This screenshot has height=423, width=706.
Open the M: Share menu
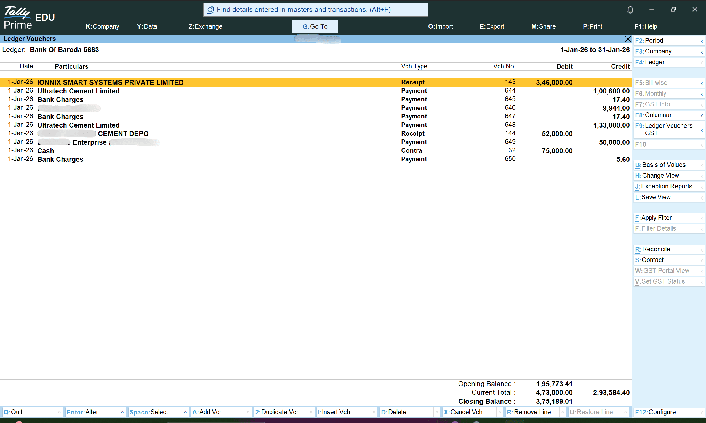(x=543, y=26)
